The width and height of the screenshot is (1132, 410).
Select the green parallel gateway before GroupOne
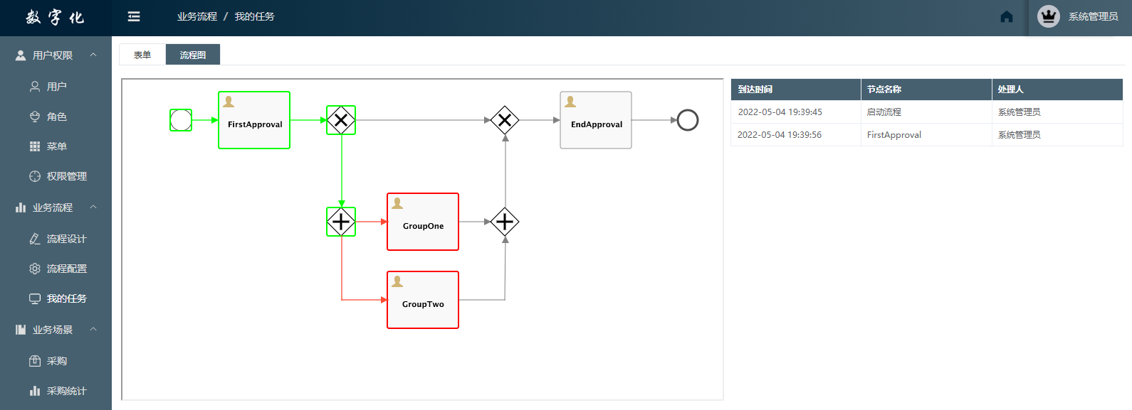[341, 222]
